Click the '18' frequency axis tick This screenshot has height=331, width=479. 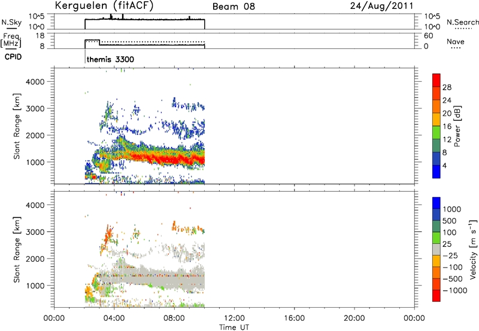pyautogui.click(x=40, y=36)
